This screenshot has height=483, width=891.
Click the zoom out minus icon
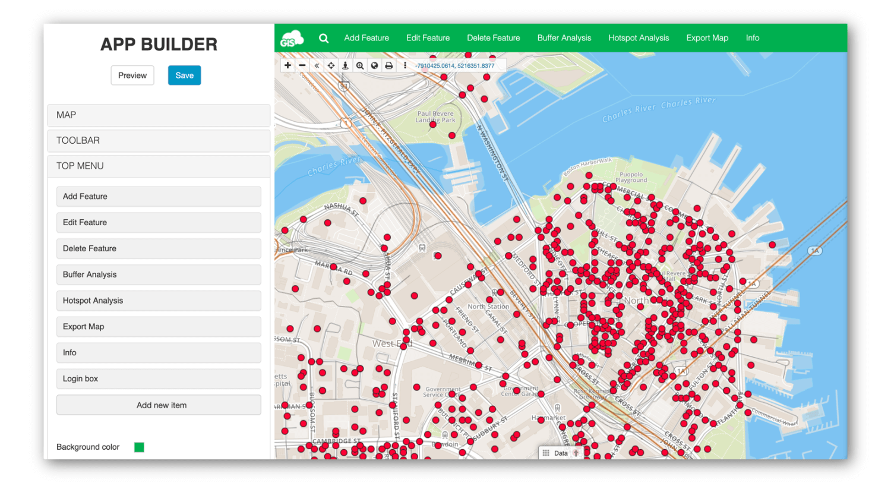[302, 65]
